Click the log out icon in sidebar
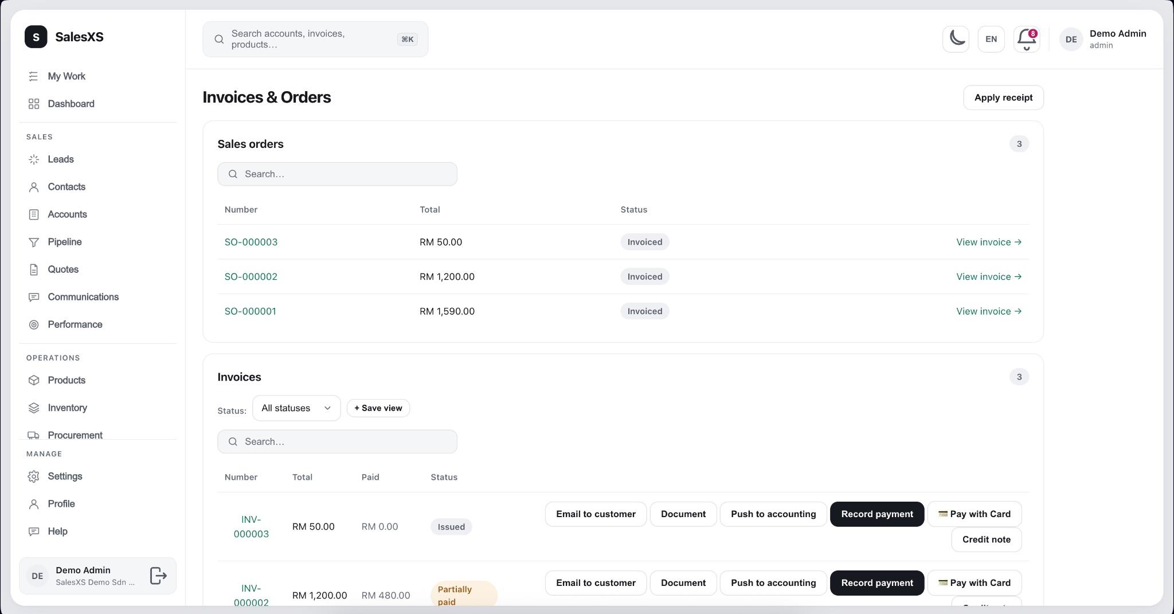The height and width of the screenshot is (614, 1174). [158, 576]
